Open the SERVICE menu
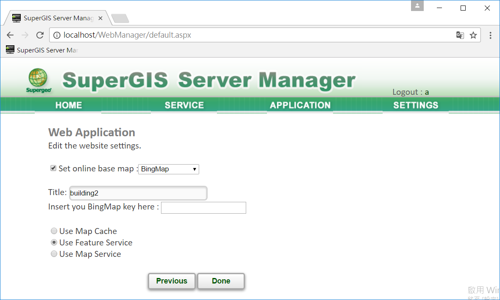The height and width of the screenshot is (300, 500). [184, 105]
